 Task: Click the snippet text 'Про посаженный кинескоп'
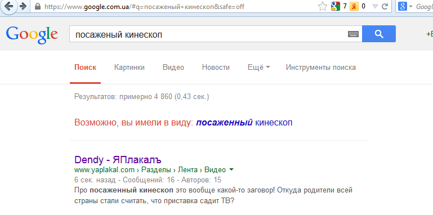tap(124, 190)
